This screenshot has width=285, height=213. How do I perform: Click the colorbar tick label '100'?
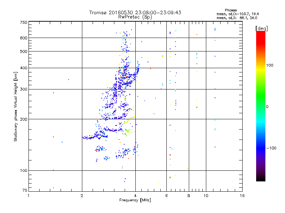(x=270, y=65)
